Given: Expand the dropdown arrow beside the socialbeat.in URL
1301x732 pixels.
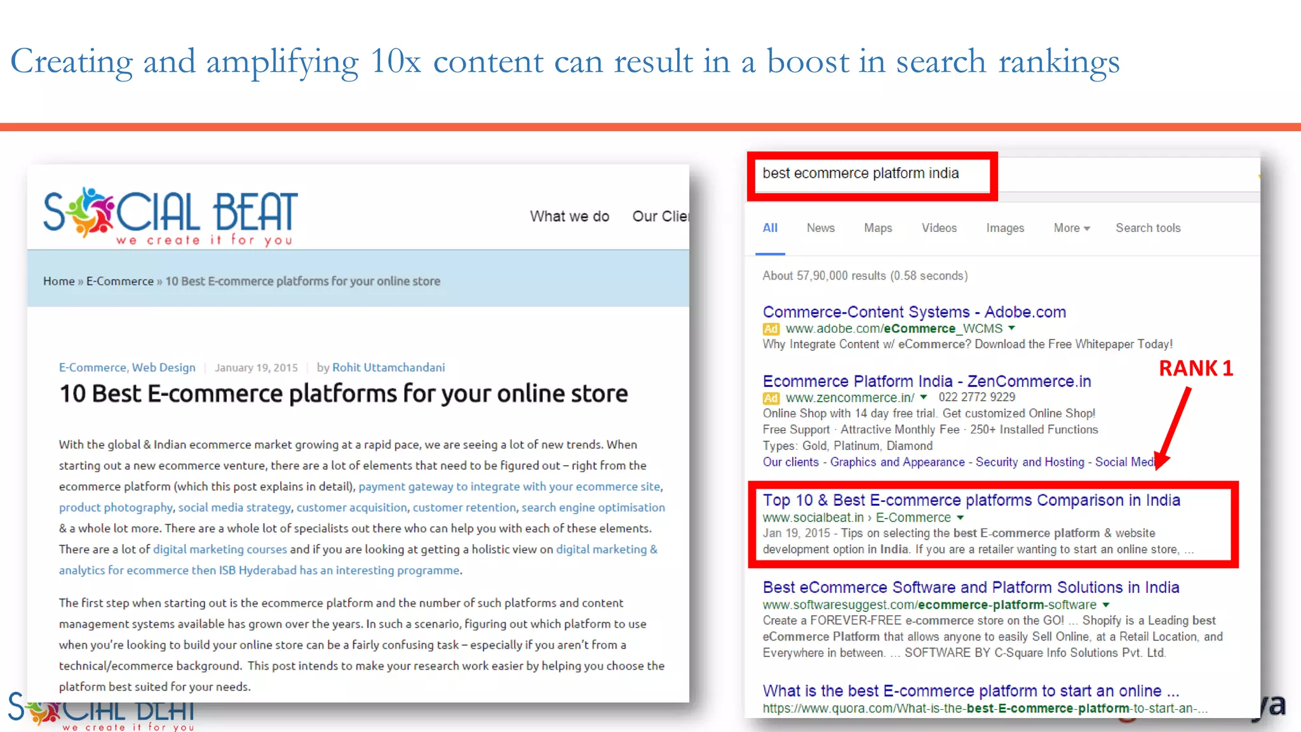Looking at the screenshot, I should [961, 518].
